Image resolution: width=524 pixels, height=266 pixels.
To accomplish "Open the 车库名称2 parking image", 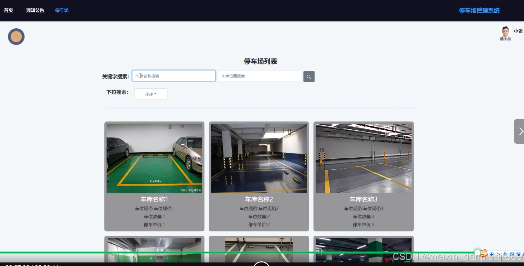I will point(259,158).
